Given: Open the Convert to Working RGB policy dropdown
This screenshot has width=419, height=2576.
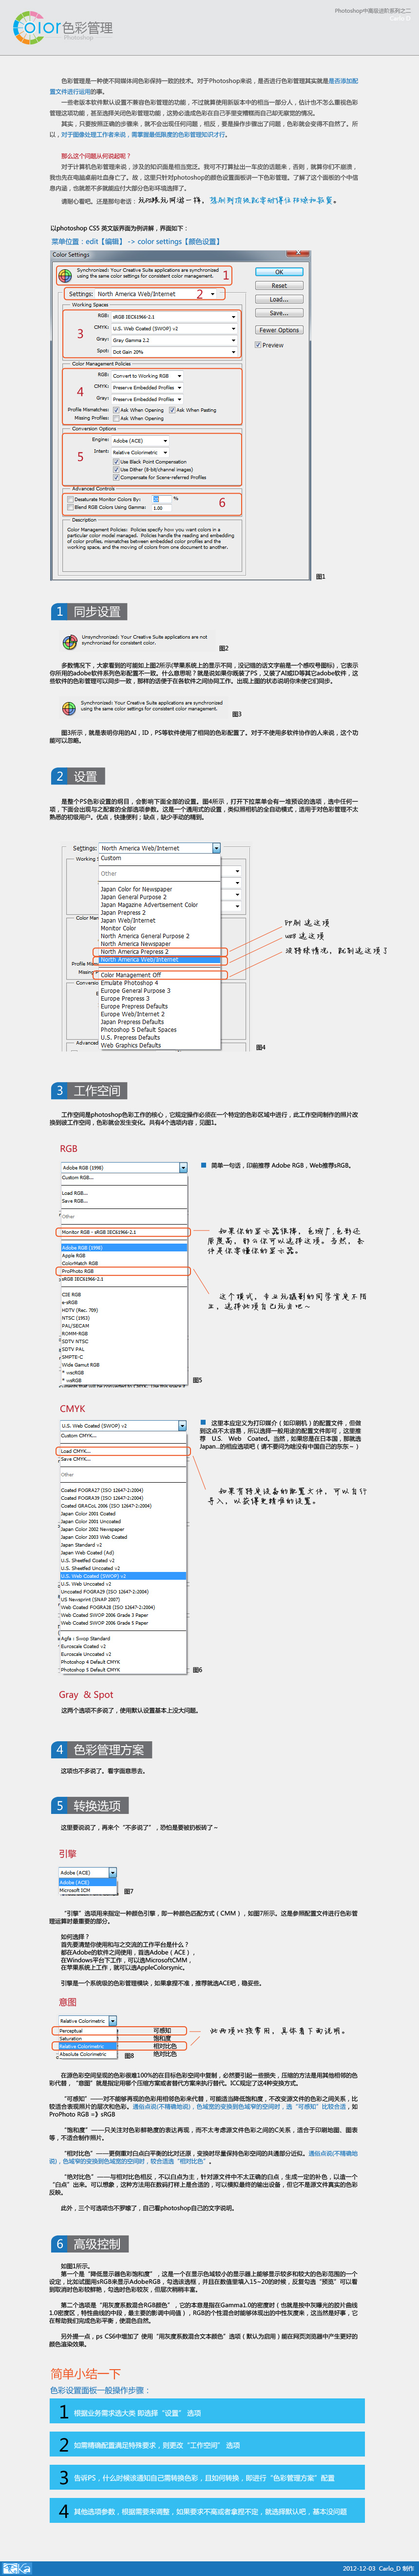Looking at the screenshot, I should coord(148,376).
